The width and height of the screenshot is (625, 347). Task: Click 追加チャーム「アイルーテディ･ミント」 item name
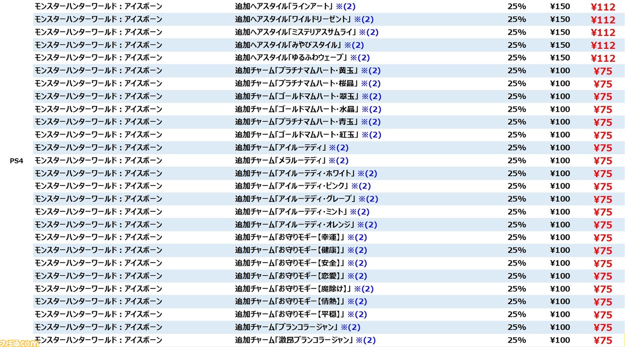click(x=292, y=211)
